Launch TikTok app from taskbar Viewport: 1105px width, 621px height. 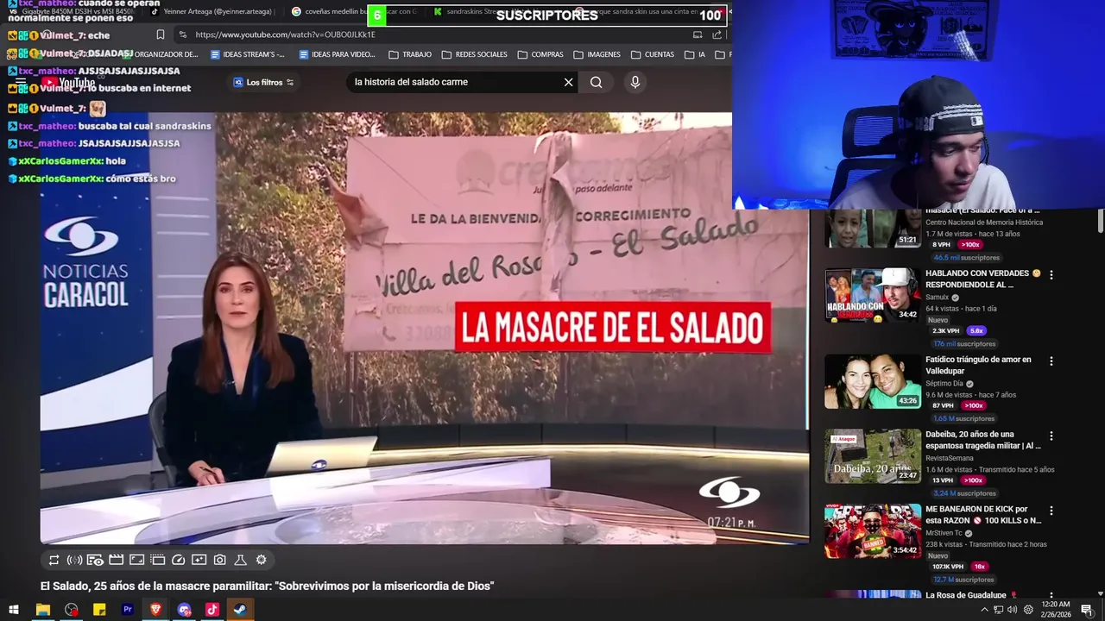(212, 610)
